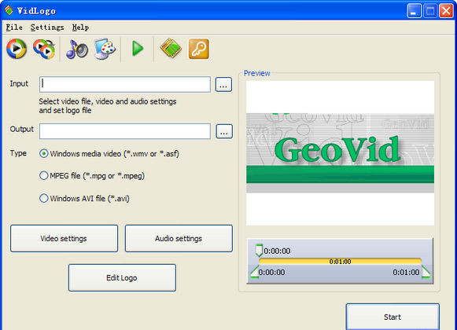This screenshot has height=330, width=457.
Task: Click the green film logo toolbar icon
Action: [x=171, y=49]
